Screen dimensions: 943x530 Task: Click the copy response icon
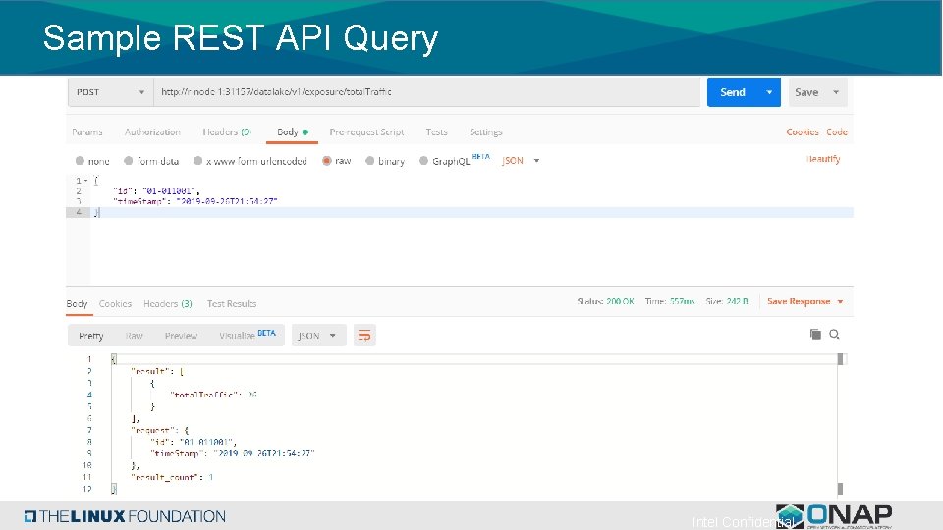point(815,334)
